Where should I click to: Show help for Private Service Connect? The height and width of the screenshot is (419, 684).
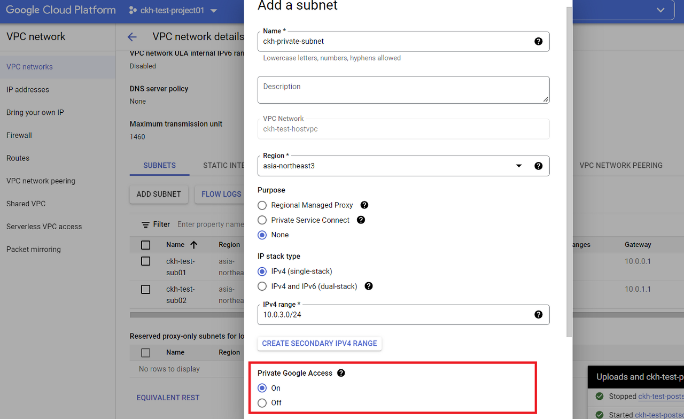point(361,220)
